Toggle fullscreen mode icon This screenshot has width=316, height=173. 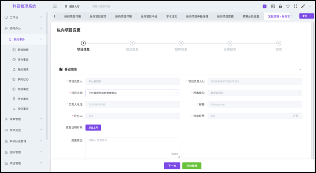[295, 6]
